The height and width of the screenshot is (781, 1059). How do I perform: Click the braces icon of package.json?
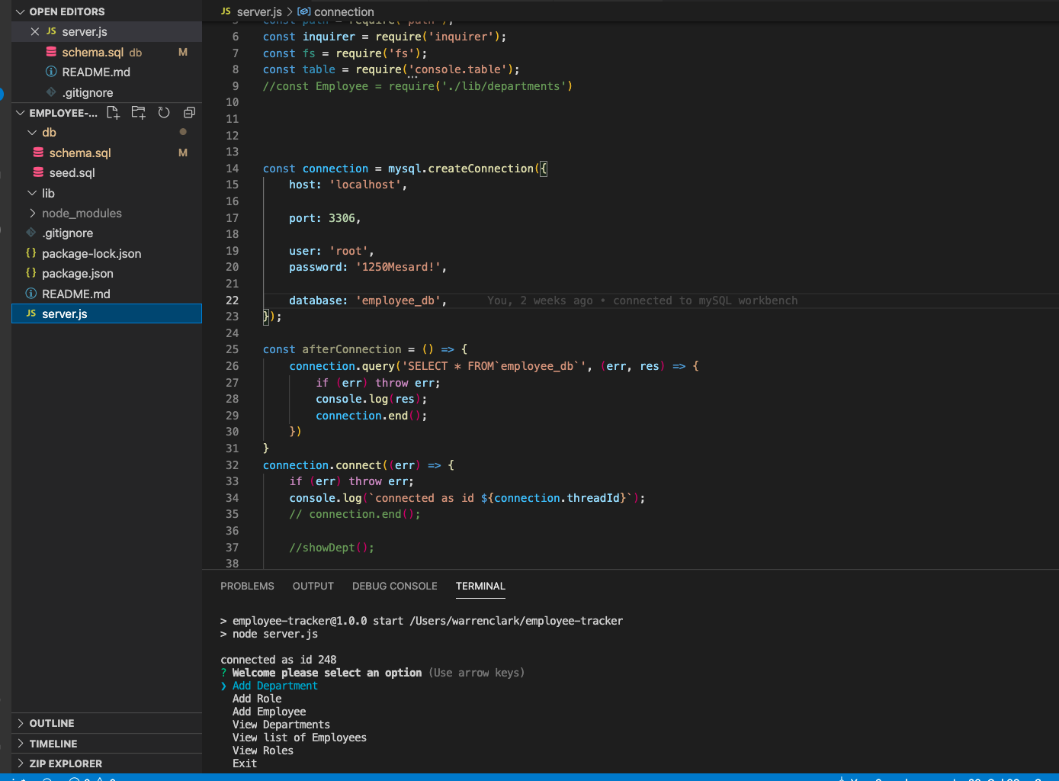[31, 273]
